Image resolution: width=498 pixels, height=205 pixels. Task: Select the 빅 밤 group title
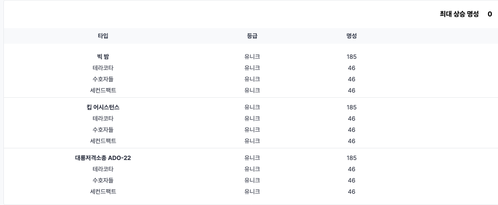pyautogui.click(x=103, y=57)
